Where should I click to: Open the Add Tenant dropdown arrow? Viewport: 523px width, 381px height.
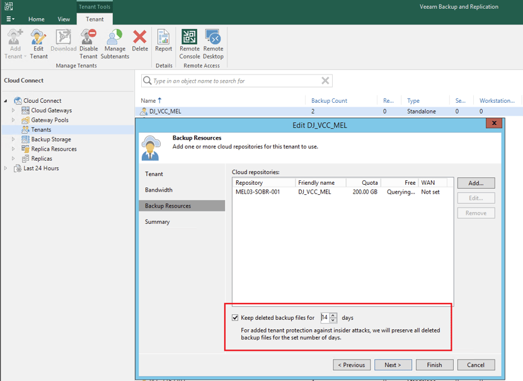point(25,56)
